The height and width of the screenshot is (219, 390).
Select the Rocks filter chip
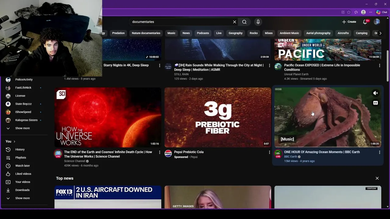click(254, 33)
